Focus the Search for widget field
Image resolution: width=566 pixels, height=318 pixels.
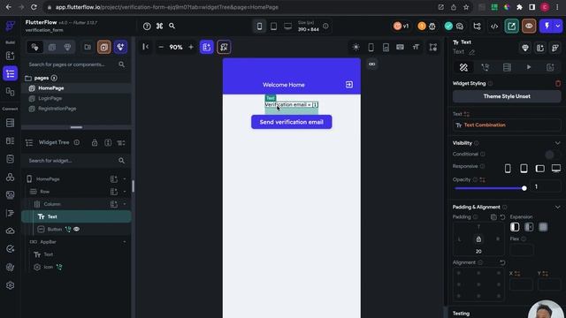tap(76, 161)
